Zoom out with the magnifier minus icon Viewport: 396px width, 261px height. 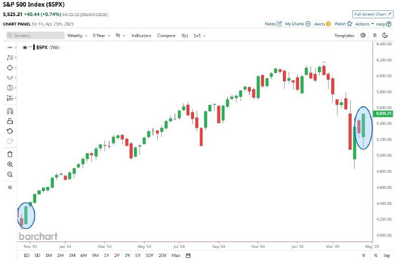coord(10,174)
